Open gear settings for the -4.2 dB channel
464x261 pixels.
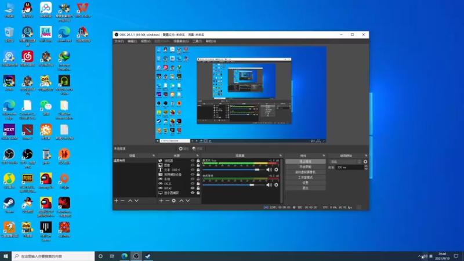[276, 185]
